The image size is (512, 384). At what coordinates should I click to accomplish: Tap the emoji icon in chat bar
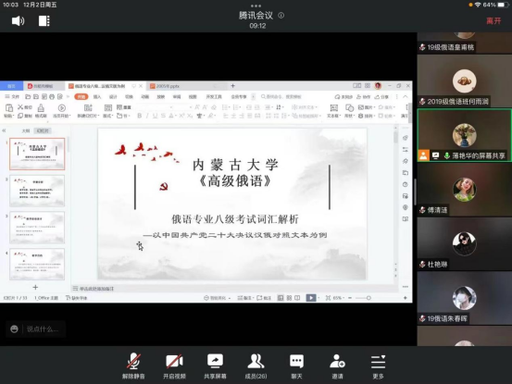[14, 328]
